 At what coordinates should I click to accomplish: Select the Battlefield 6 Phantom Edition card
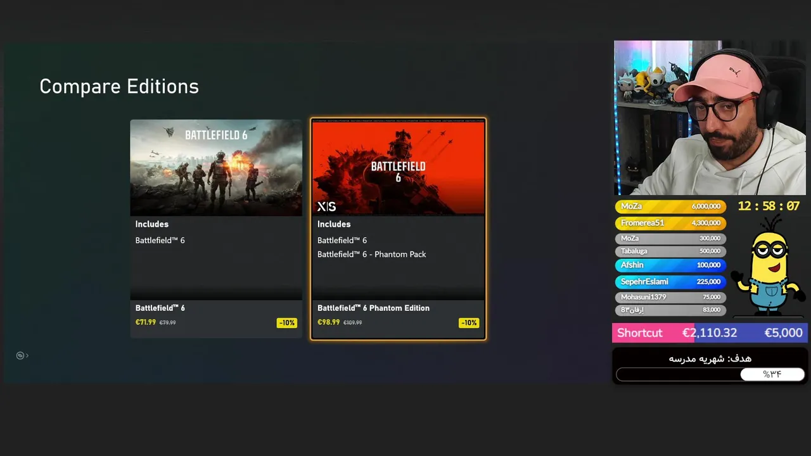[x=398, y=229]
